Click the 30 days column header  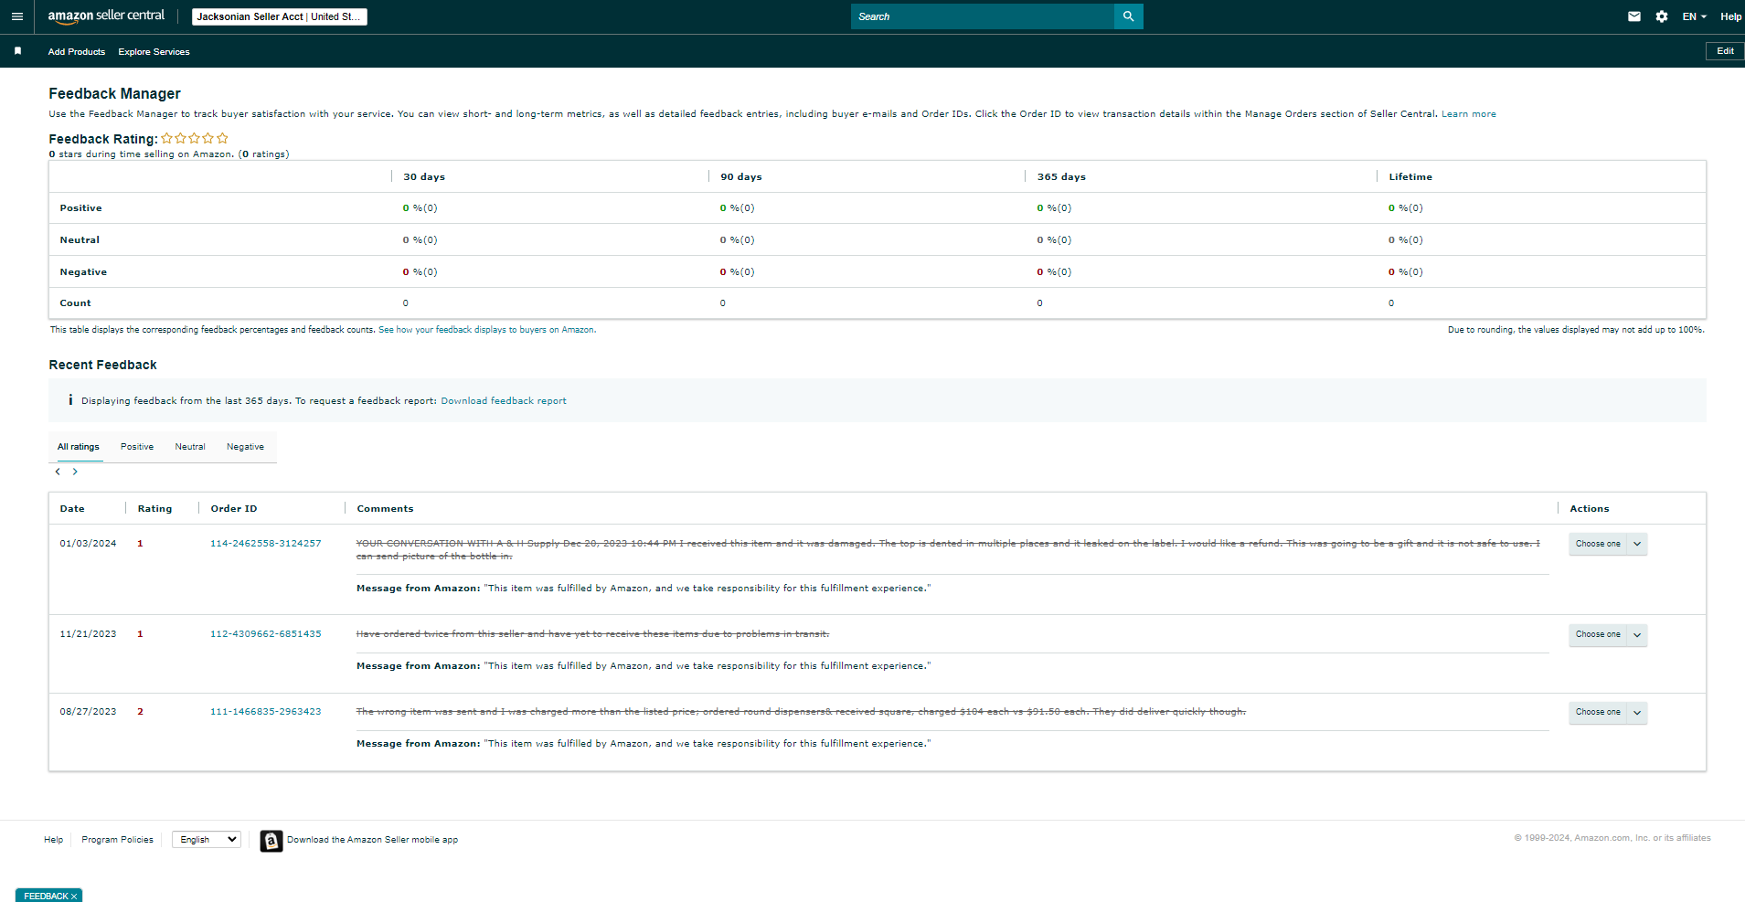coord(424,177)
